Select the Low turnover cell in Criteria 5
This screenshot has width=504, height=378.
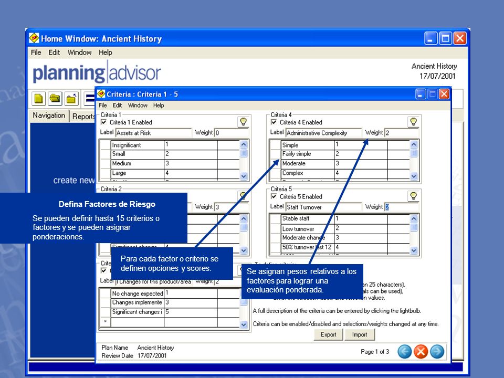(308, 229)
